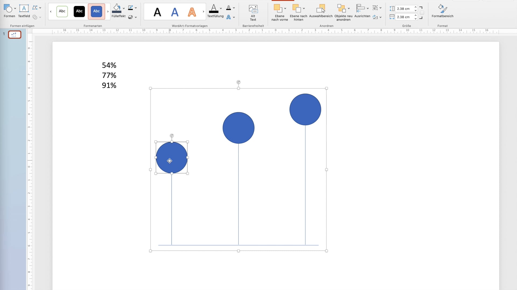Open the shape outline color dropdown
The image size is (517, 290).
136,8
